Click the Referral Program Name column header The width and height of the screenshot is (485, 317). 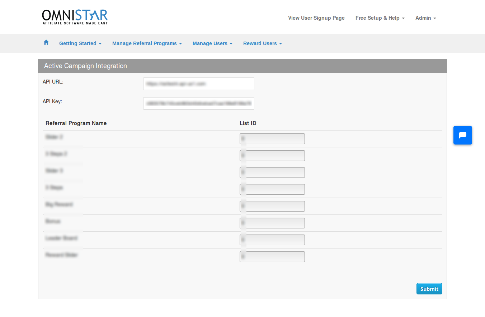tap(76, 123)
